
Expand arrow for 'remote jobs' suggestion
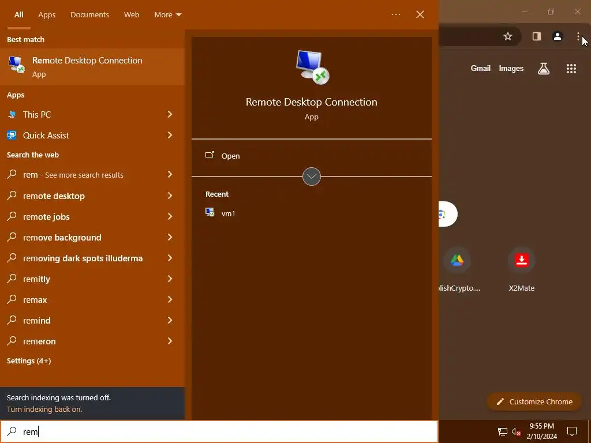click(170, 216)
